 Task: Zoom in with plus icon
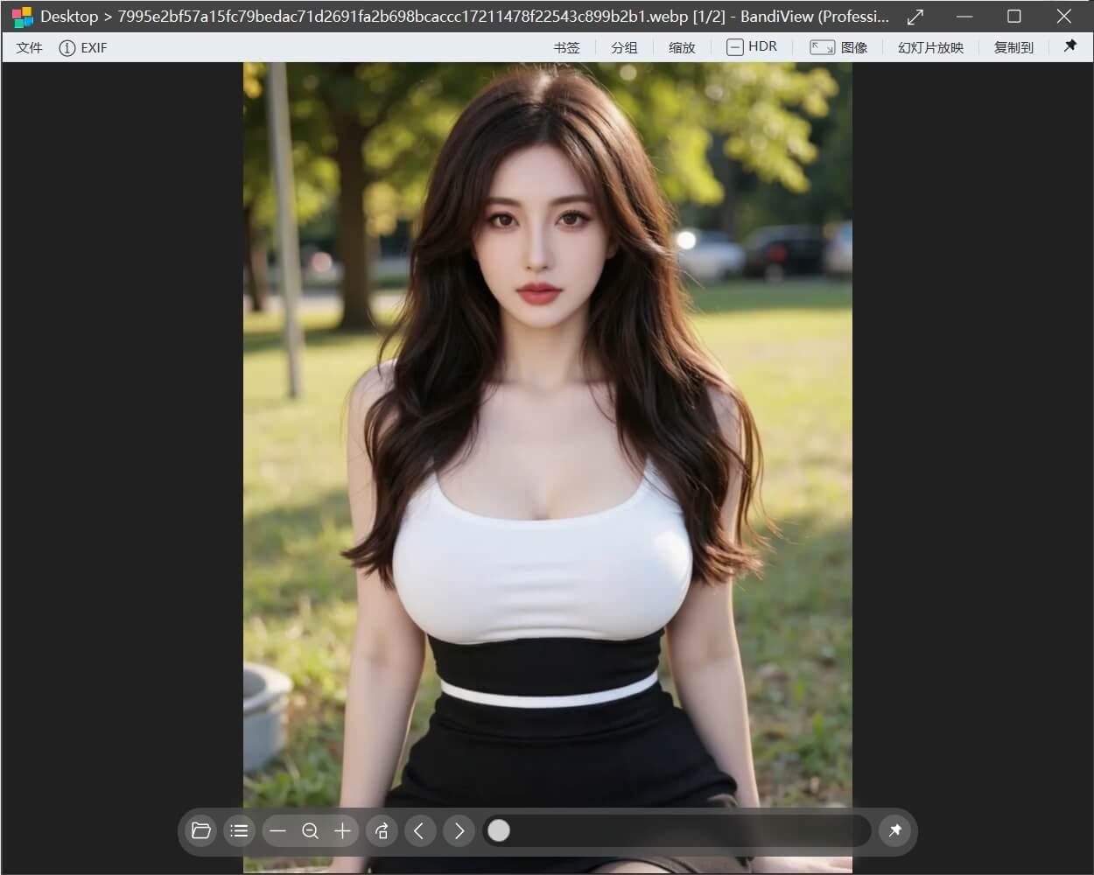pos(343,830)
